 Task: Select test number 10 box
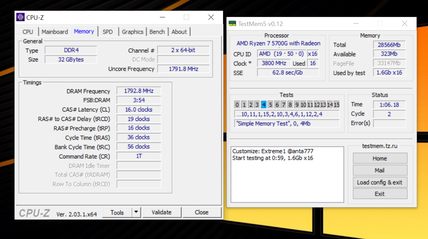[303, 105]
